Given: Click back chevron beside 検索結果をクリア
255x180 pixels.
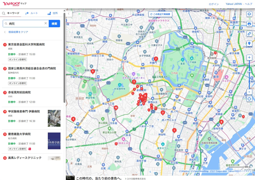Looking at the screenshot, I should [5, 32].
